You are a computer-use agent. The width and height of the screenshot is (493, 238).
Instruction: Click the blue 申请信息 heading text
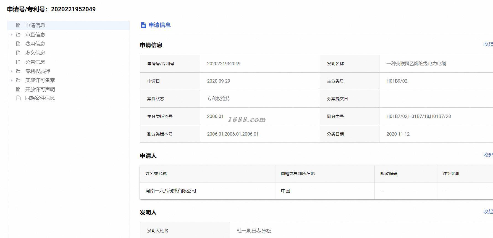pos(159,25)
